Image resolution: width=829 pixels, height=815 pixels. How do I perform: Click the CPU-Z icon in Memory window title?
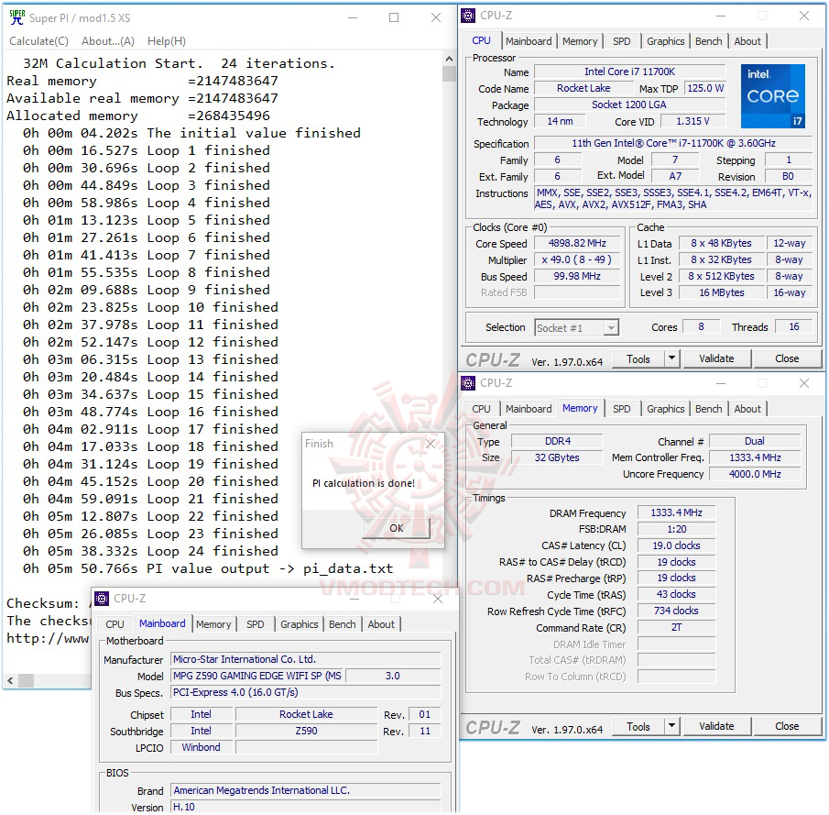pos(468,382)
